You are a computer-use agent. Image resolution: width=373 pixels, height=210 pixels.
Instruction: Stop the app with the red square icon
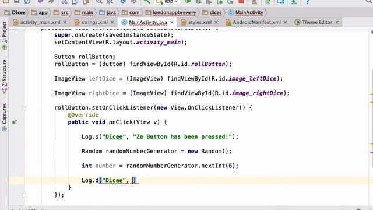[241, 2]
